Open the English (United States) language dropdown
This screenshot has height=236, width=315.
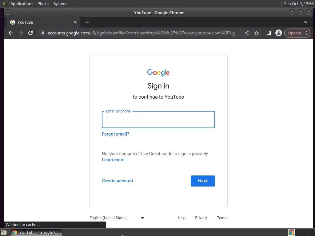[117, 218]
